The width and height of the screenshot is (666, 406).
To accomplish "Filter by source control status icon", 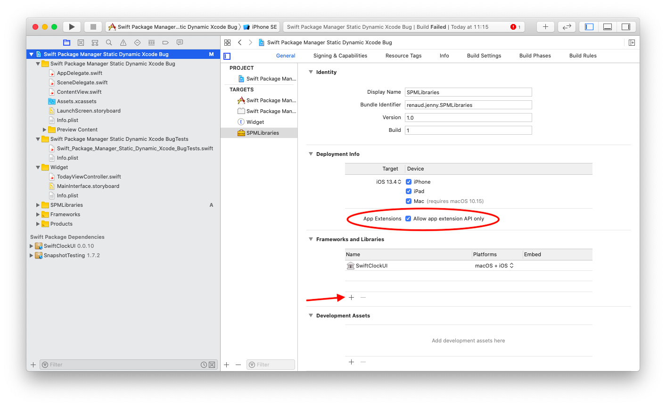I will [212, 365].
